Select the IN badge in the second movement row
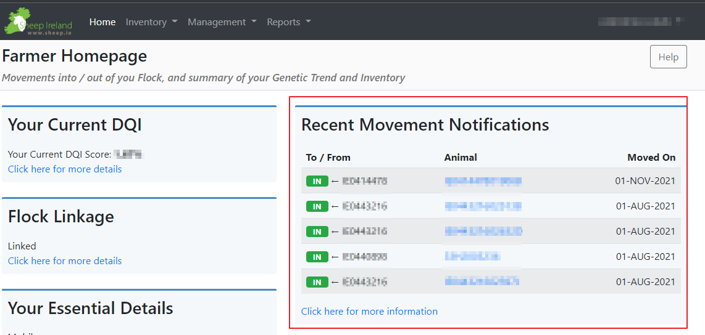Image resolution: width=705 pixels, height=335 pixels. click(317, 206)
